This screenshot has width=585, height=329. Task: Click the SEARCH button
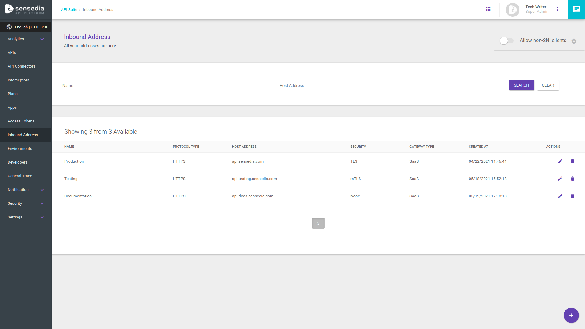coord(521,85)
